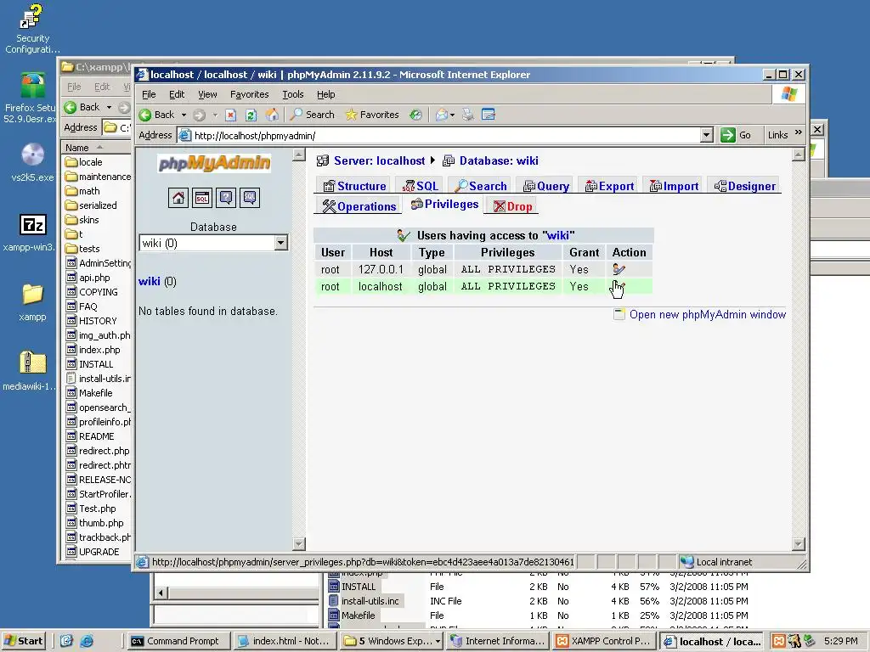Screen dimensions: 870x652
Task: Edit privileges for root at 127.0.0.1
Action: [x=619, y=269]
